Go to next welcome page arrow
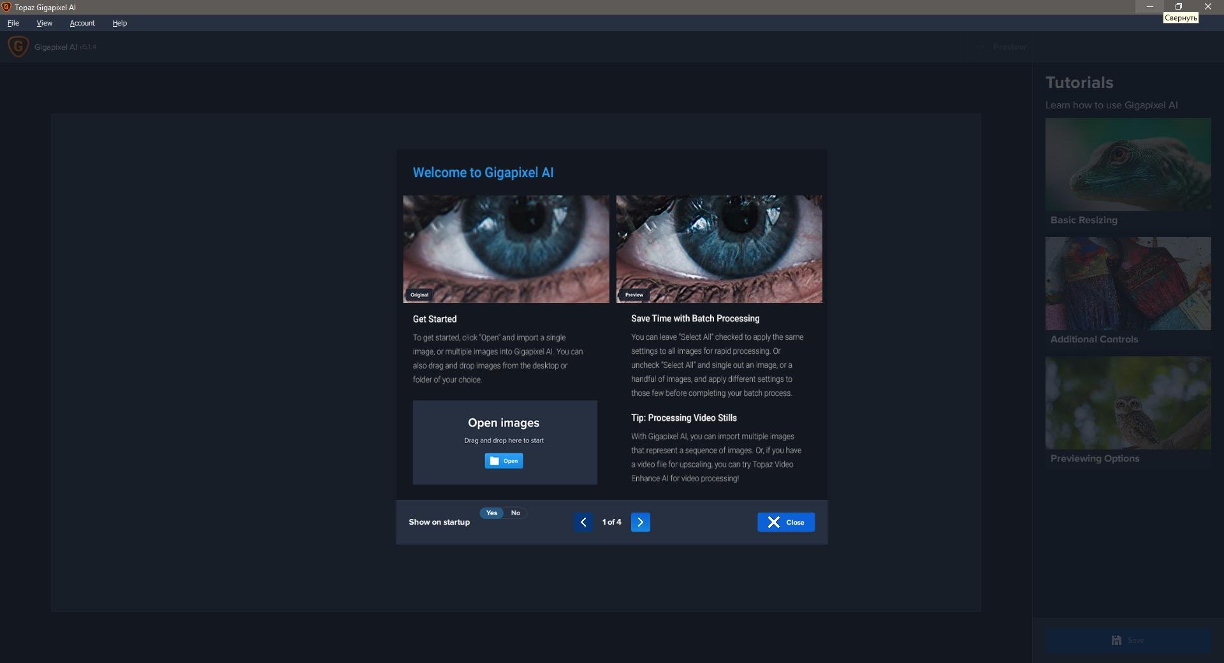 [x=640, y=522]
